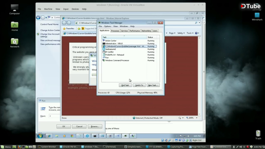The width and height of the screenshot is (265, 149).
Task: Select the Administrator: VIRUS task row
Action: pos(129,43)
